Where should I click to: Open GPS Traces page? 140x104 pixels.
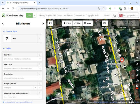(57, 15)
